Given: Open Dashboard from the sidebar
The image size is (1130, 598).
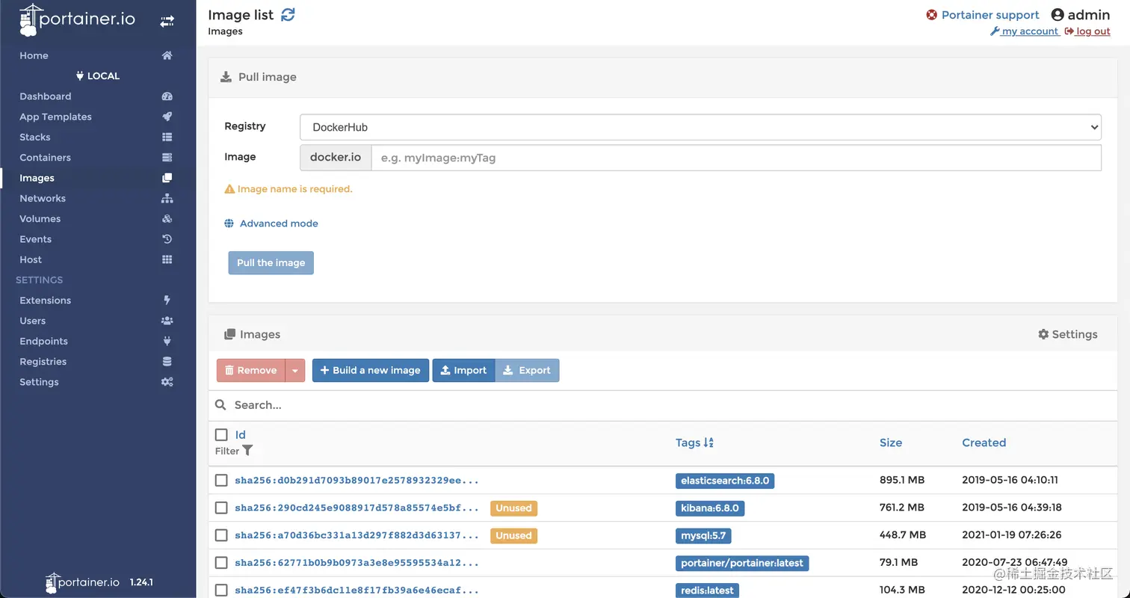Looking at the screenshot, I should click(x=46, y=96).
